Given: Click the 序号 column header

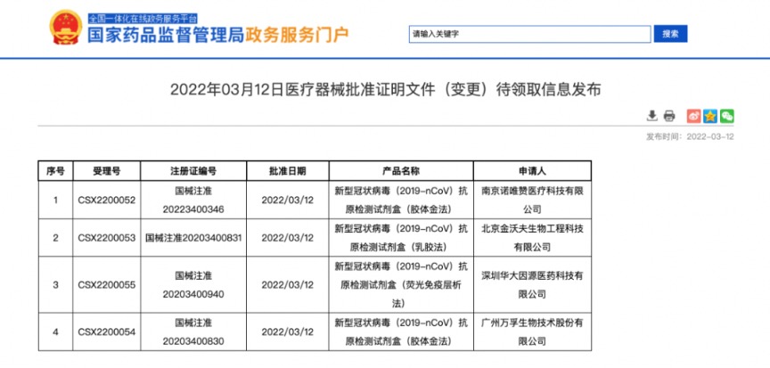Looking at the screenshot, I should [x=55, y=171].
